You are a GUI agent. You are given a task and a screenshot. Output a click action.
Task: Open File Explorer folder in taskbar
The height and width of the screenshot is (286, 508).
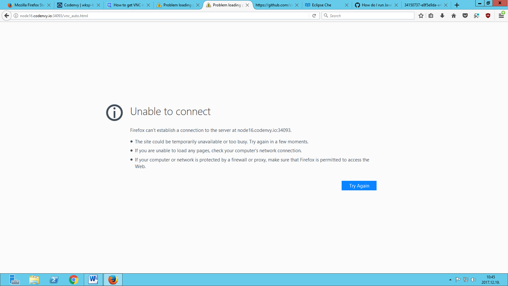[x=34, y=280]
